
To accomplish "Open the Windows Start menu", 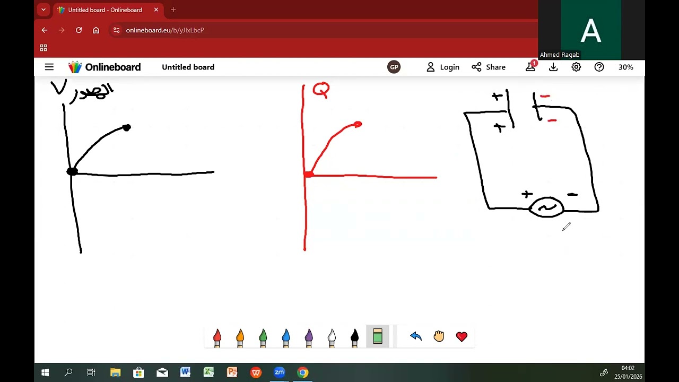I will pos(45,372).
